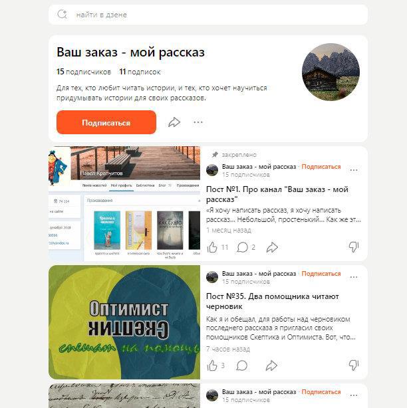Share Post №1 using the arrow icon
Image resolution: width=407 pixels, height=408 pixels.
272,247
